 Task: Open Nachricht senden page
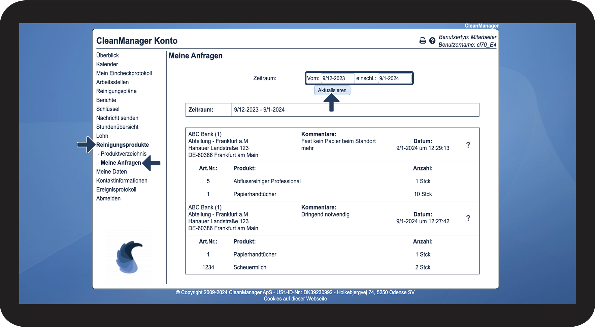click(117, 118)
